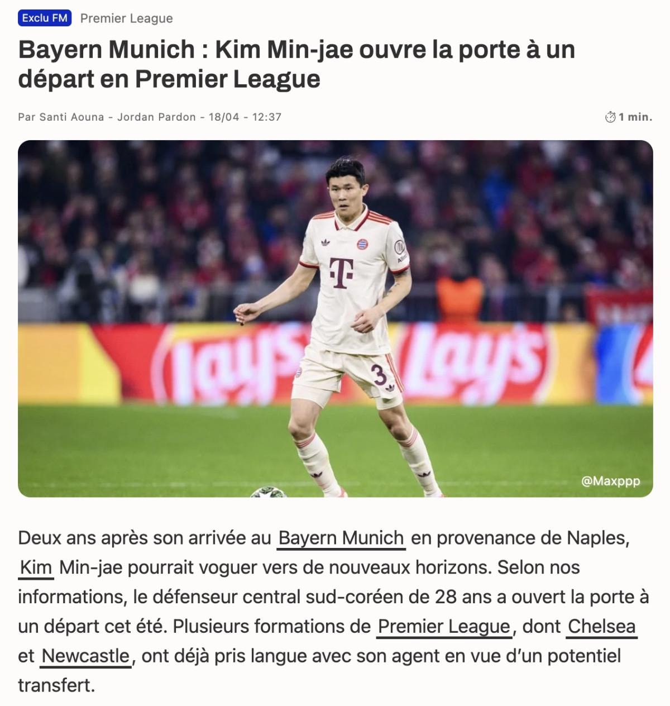Click the 18/04 - 12:37 publish date
This screenshot has height=706, width=670.
(245, 117)
